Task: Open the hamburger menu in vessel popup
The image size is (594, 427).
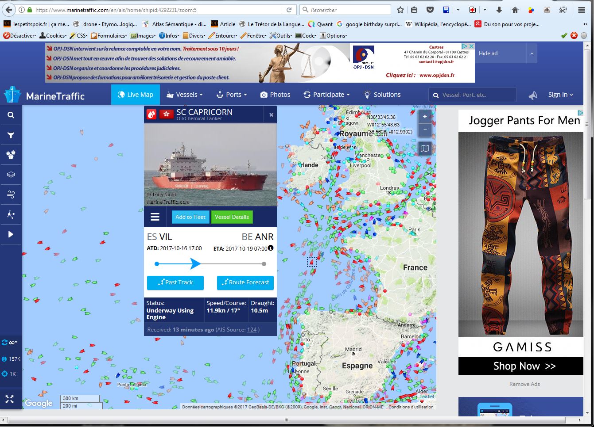Action: [x=155, y=217]
